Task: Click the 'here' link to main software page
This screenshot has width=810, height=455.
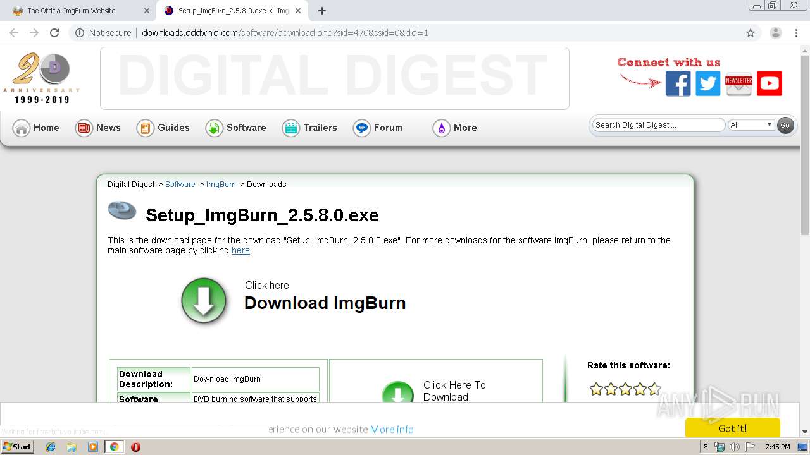Action: [240, 250]
